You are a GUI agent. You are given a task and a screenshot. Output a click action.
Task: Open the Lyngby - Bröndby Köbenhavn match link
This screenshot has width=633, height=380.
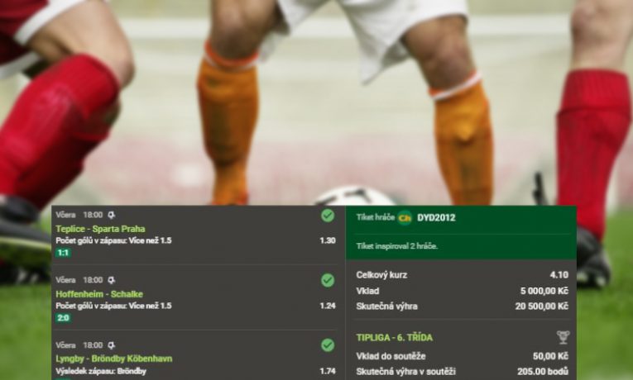114,359
